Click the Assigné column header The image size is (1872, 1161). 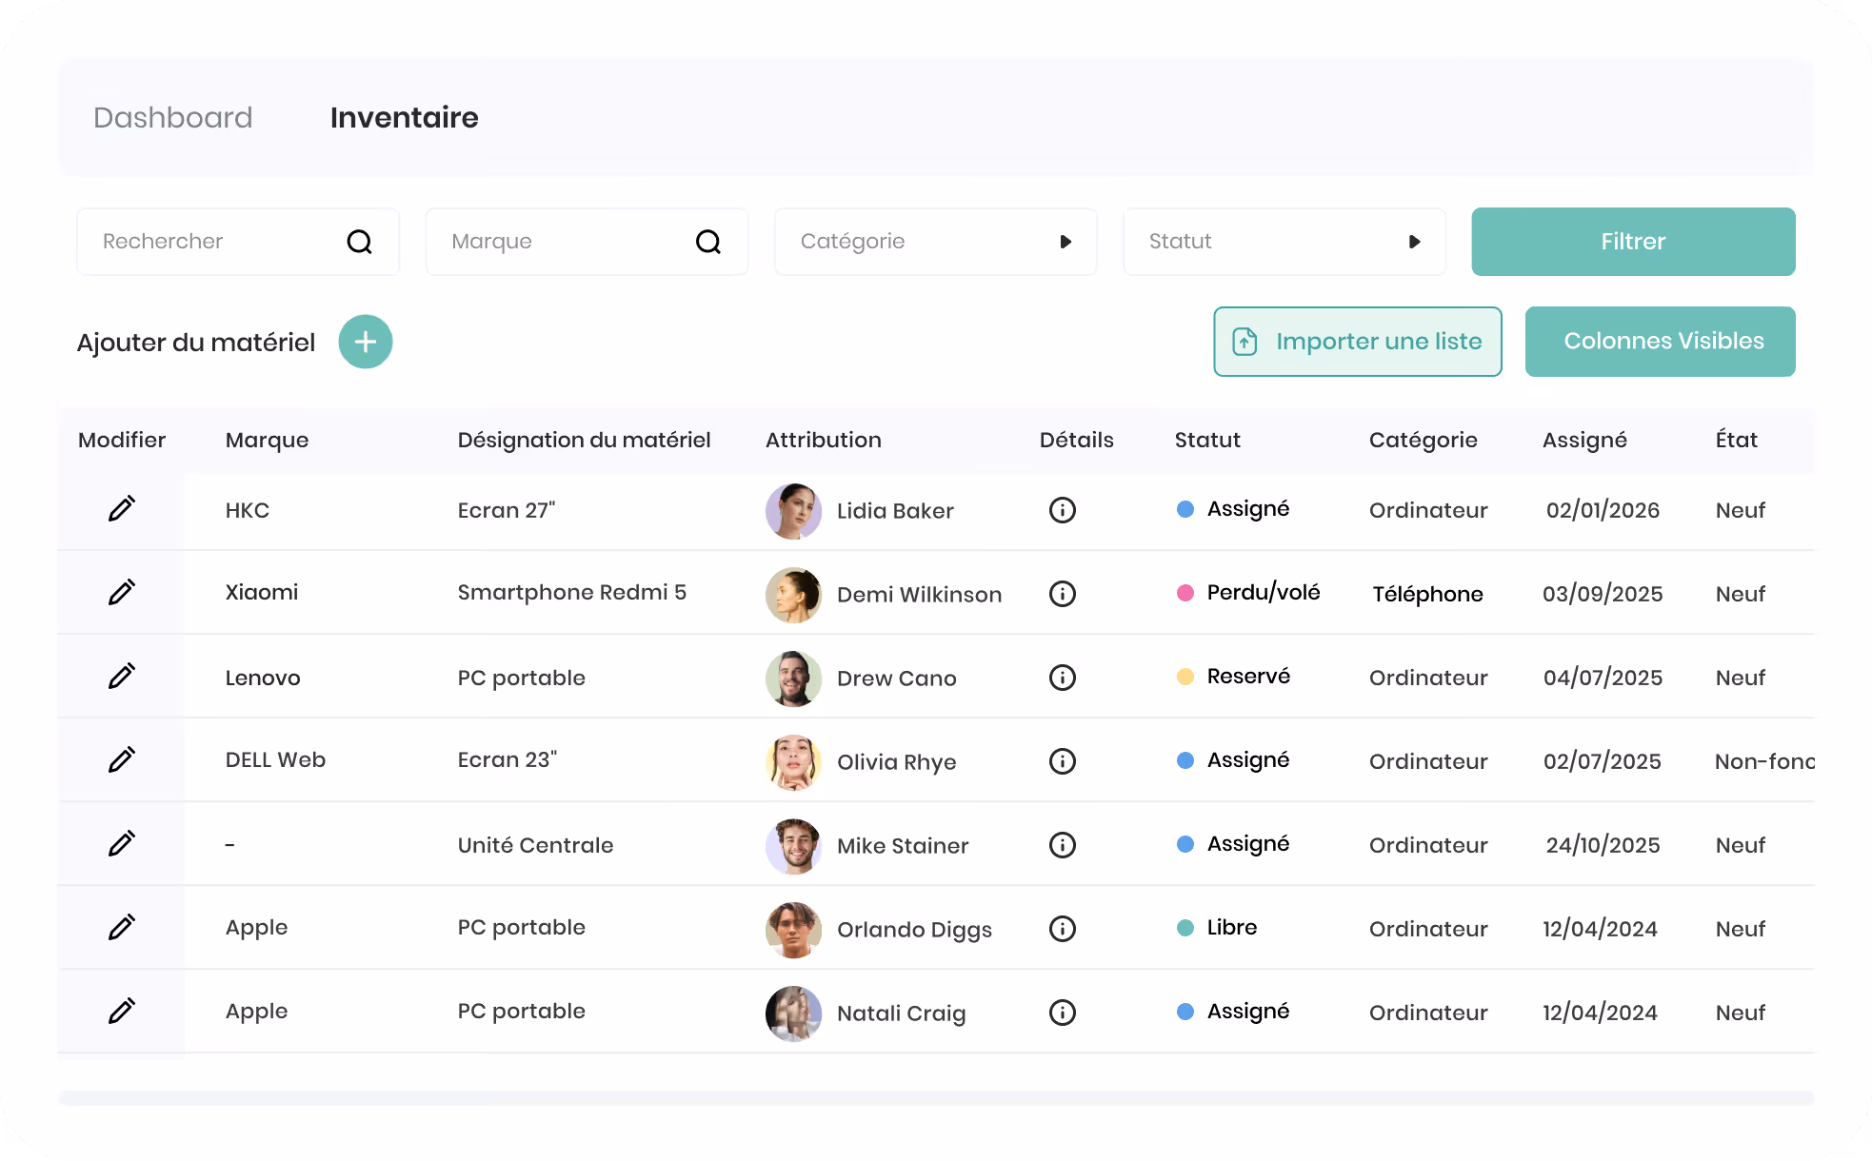(x=1584, y=440)
